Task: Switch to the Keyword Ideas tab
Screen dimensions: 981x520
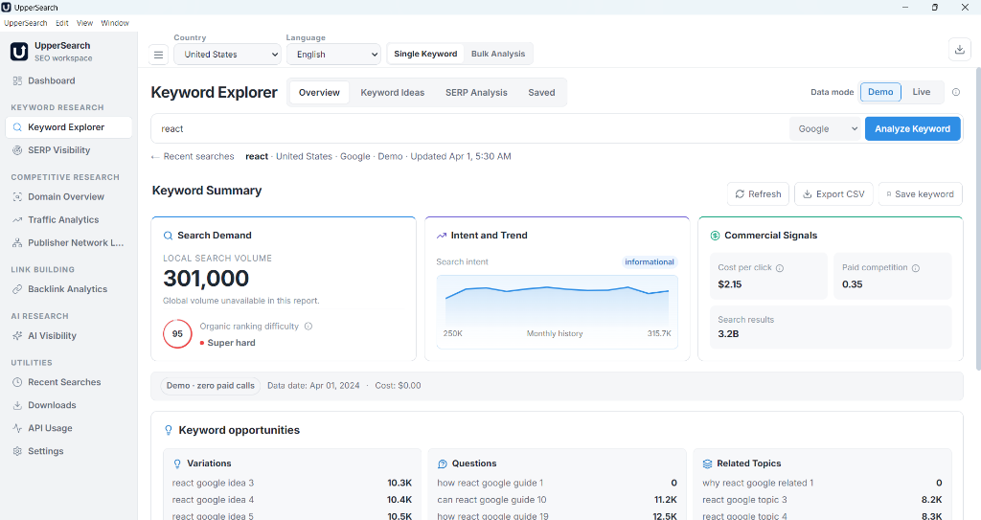Action: (392, 93)
